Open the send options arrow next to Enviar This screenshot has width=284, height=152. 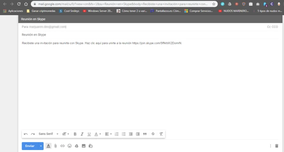pos(41,146)
